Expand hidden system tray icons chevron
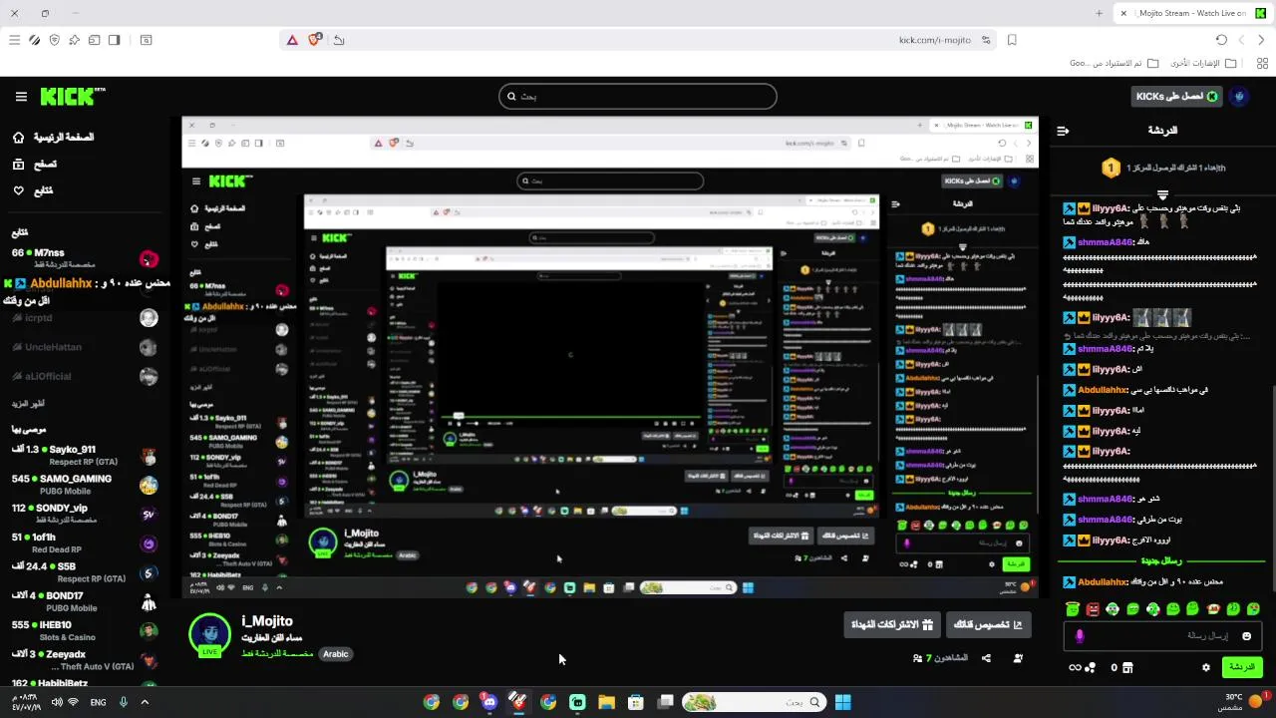The height and width of the screenshot is (718, 1276). click(x=144, y=702)
